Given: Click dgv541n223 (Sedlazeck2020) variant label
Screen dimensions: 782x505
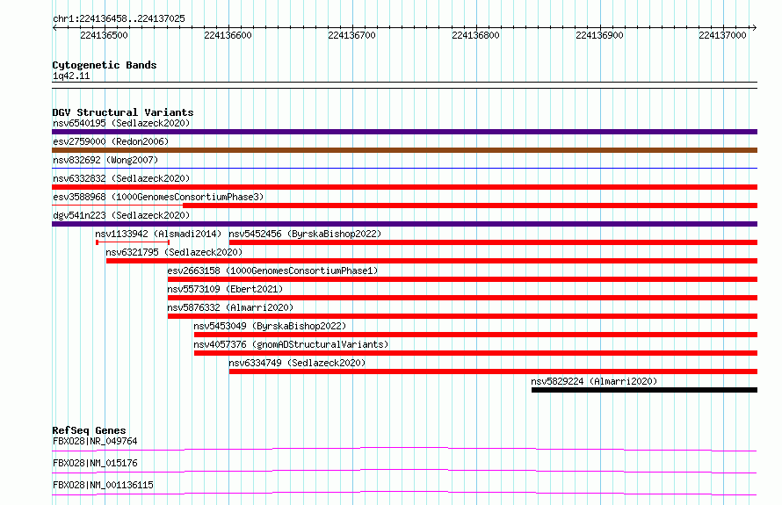Looking at the screenshot, I should (121, 215).
